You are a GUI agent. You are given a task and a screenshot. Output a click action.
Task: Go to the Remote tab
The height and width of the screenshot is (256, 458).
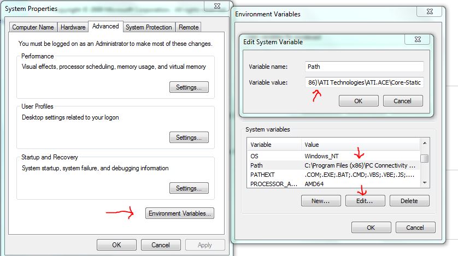click(189, 27)
